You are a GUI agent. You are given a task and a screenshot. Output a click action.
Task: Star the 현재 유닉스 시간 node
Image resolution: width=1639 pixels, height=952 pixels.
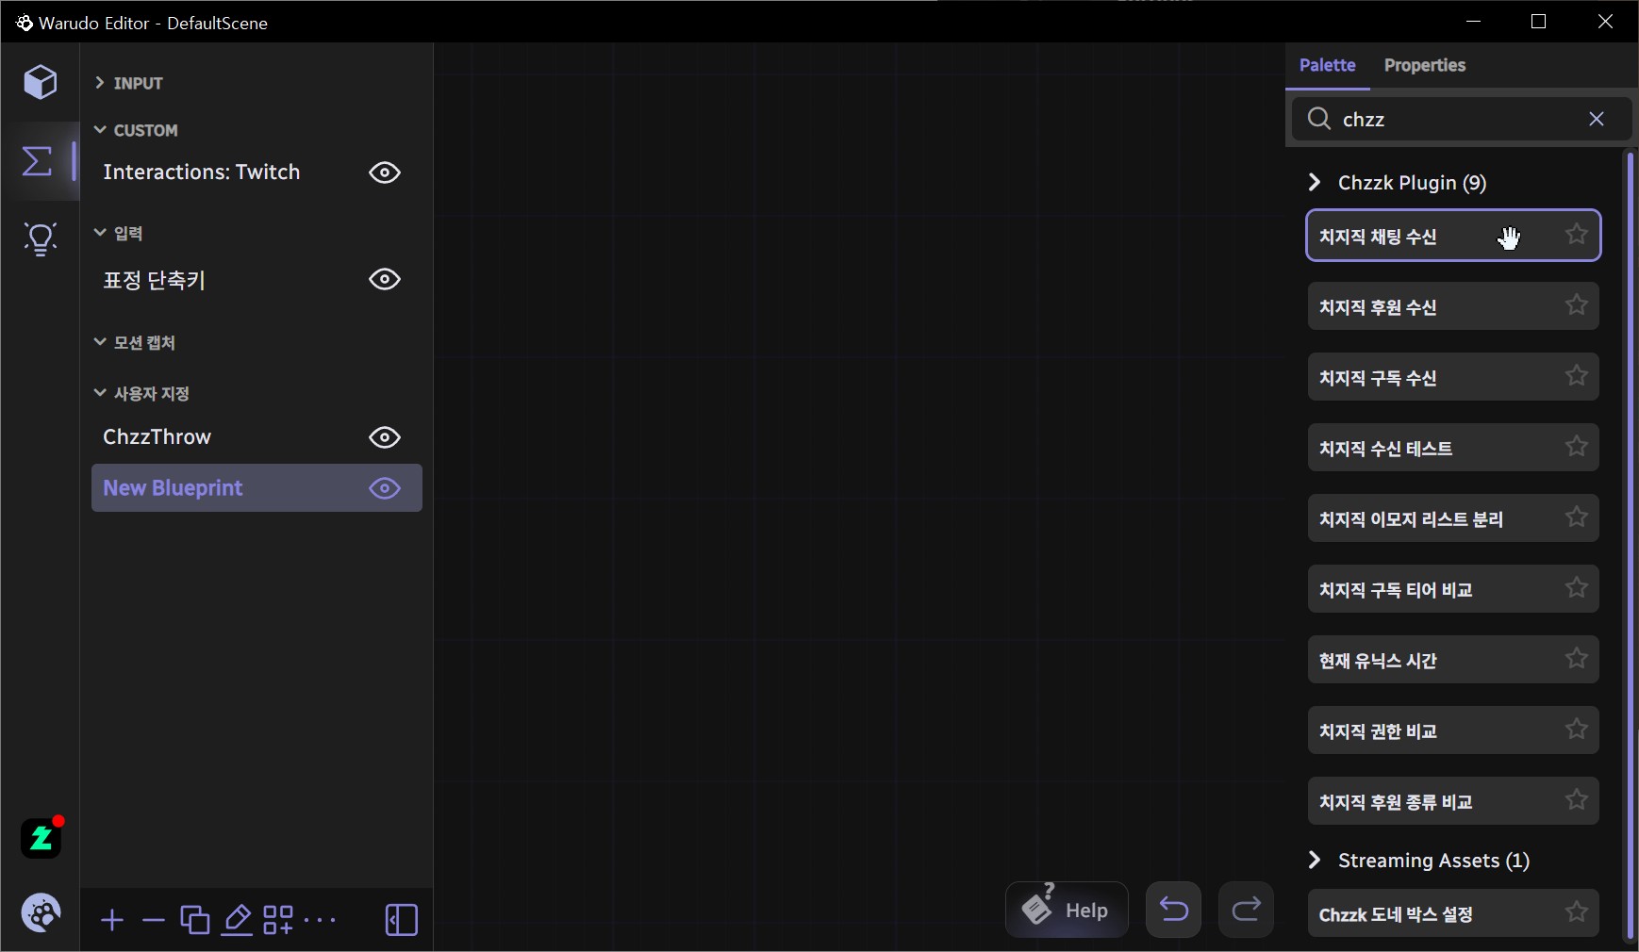(1577, 659)
